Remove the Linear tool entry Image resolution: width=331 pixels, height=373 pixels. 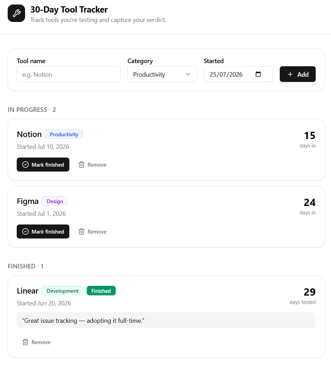pos(37,342)
